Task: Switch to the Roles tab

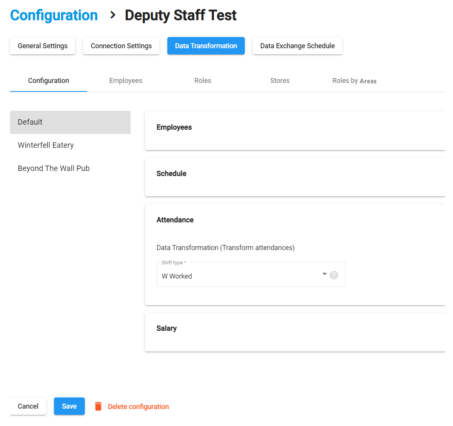Action: (x=203, y=81)
